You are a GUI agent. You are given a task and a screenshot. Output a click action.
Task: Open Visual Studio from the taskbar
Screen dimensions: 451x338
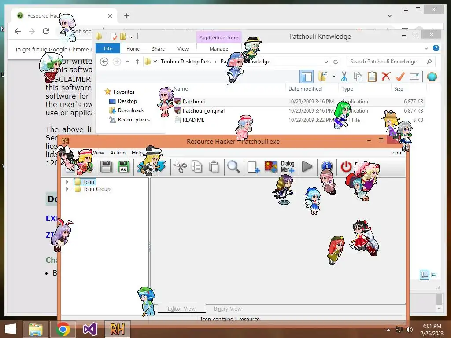point(90,329)
